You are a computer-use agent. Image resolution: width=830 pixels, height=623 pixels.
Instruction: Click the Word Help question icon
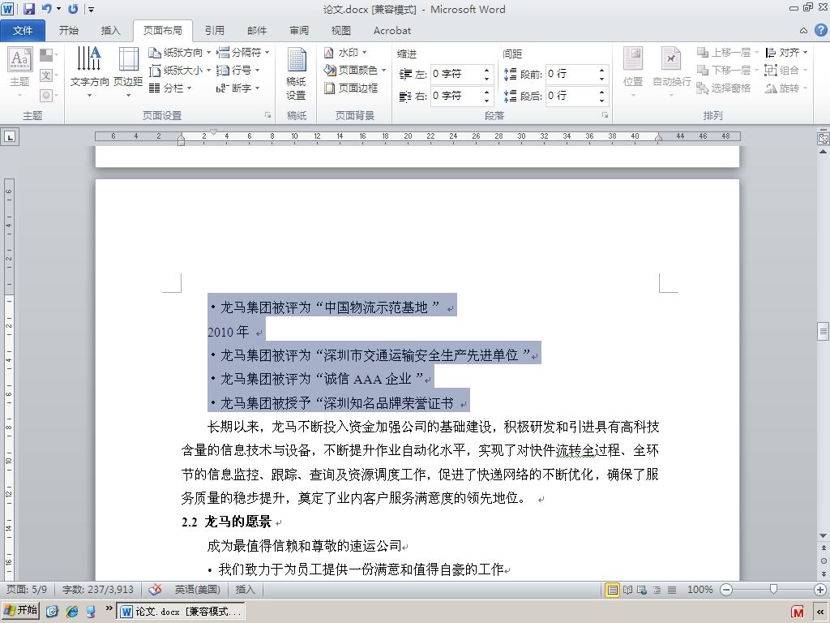click(820, 30)
